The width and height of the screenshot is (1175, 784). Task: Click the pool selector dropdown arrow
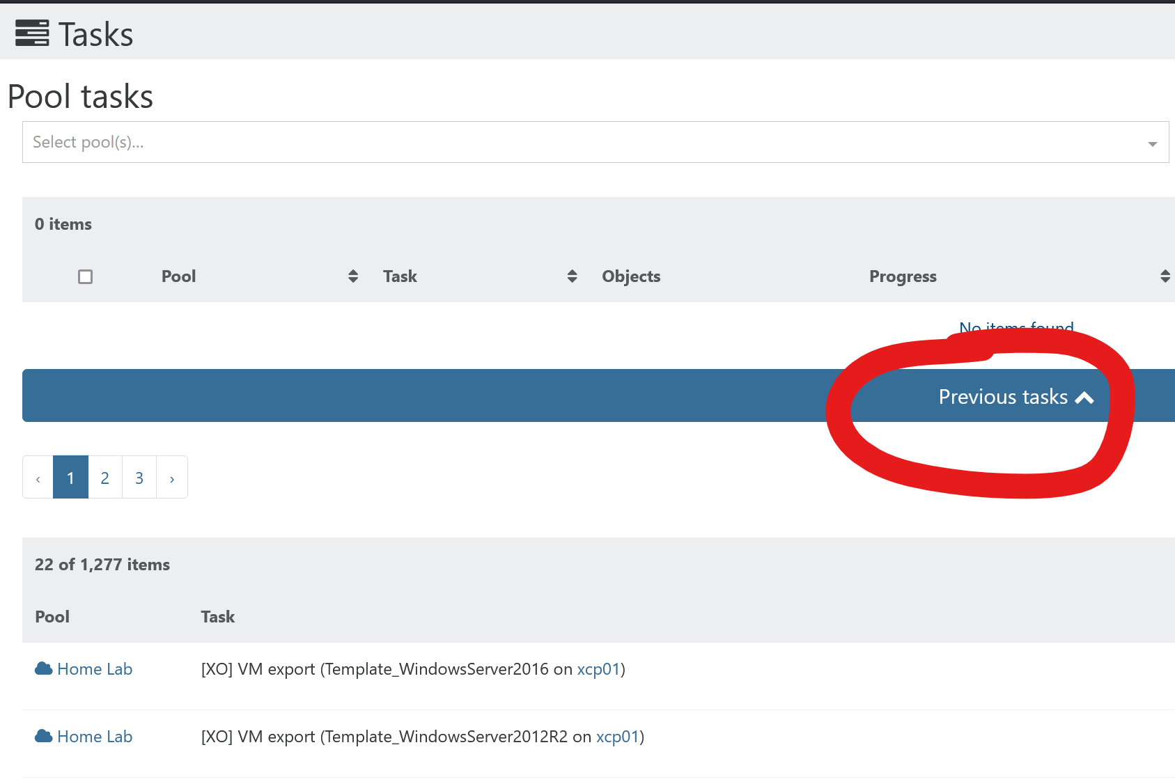pos(1153,143)
